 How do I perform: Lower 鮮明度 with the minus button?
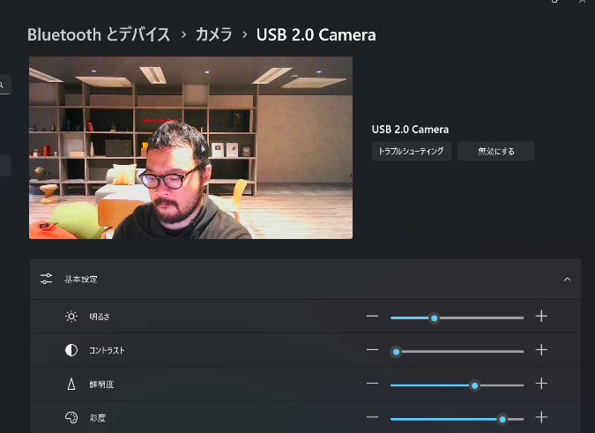pos(372,384)
